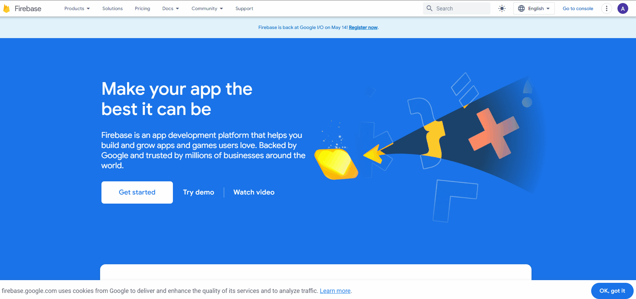
Task: Click the Firebase description paragraph text
Action: [203, 150]
